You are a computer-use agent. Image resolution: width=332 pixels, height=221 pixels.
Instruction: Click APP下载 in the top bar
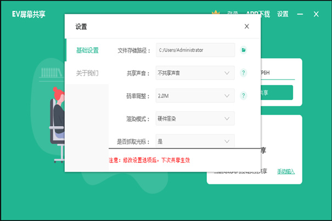[258, 14]
